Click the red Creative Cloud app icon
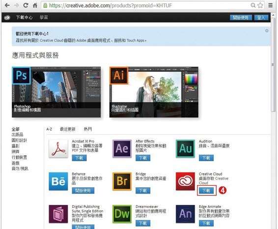This screenshot has height=229, width=278. (185, 181)
